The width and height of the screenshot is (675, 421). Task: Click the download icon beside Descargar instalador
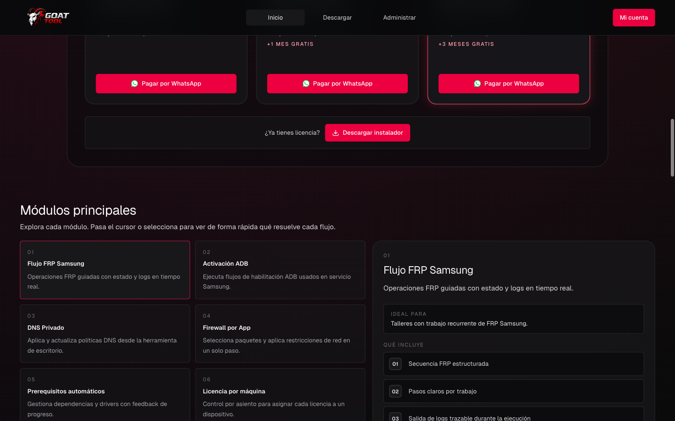pyautogui.click(x=336, y=133)
